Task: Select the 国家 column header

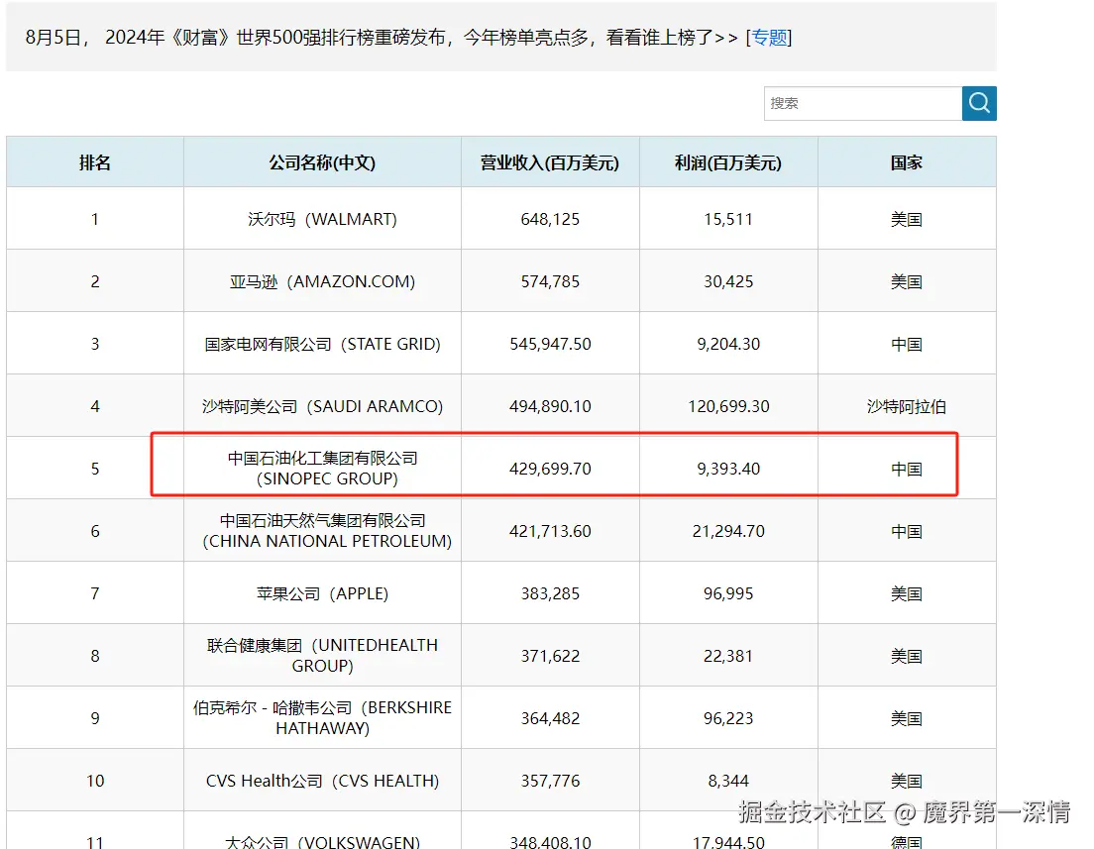Action: pos(906,161)
